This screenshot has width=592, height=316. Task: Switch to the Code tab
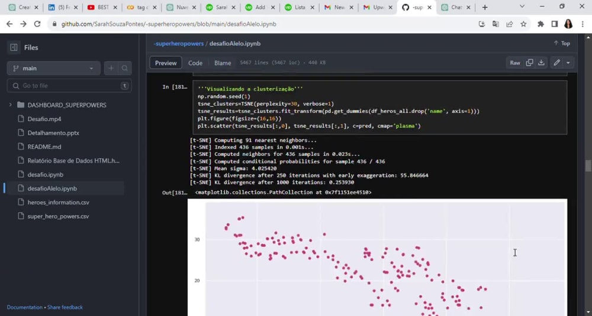click(195, 63)
